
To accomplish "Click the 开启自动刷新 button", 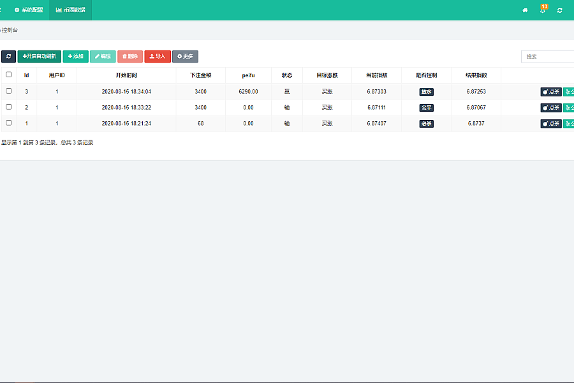I will coord(40,56).
